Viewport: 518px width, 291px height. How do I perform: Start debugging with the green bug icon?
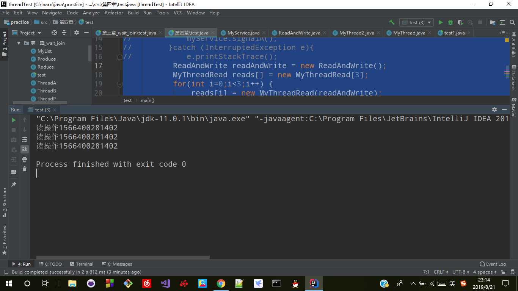point(451,22)
